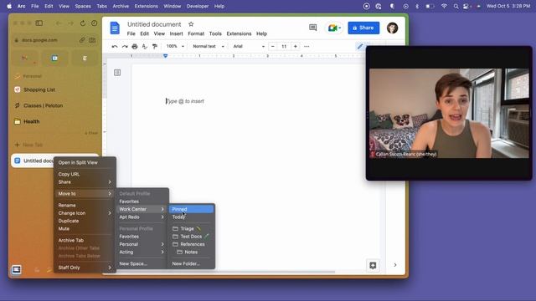Reload the page in Arc

[82, 23]
